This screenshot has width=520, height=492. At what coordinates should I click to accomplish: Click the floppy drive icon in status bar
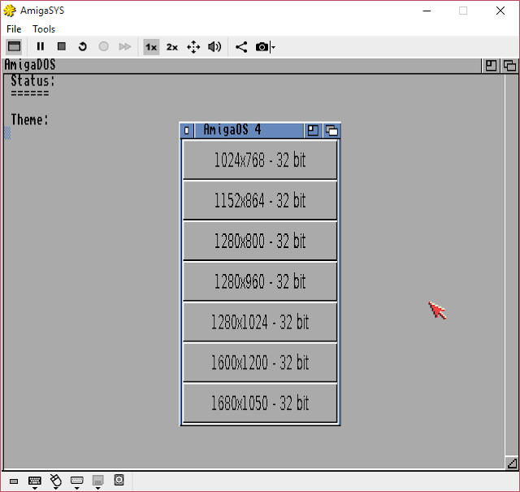[x=97, y=481]
